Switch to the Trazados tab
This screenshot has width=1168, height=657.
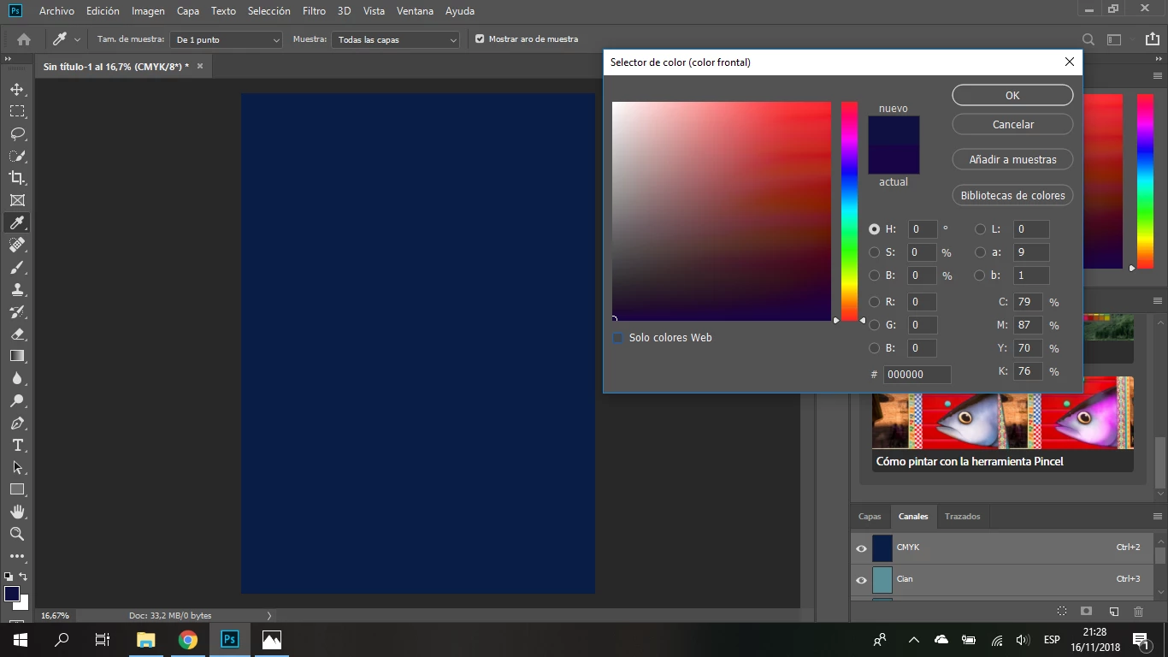(962, 517)
